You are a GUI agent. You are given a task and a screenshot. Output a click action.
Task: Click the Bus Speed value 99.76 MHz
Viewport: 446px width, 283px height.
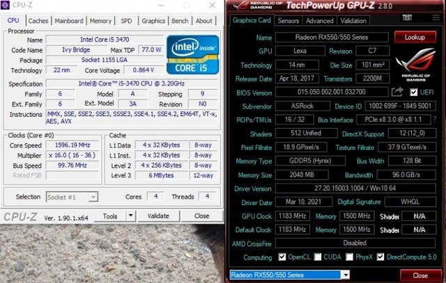(x=72, y=165)
